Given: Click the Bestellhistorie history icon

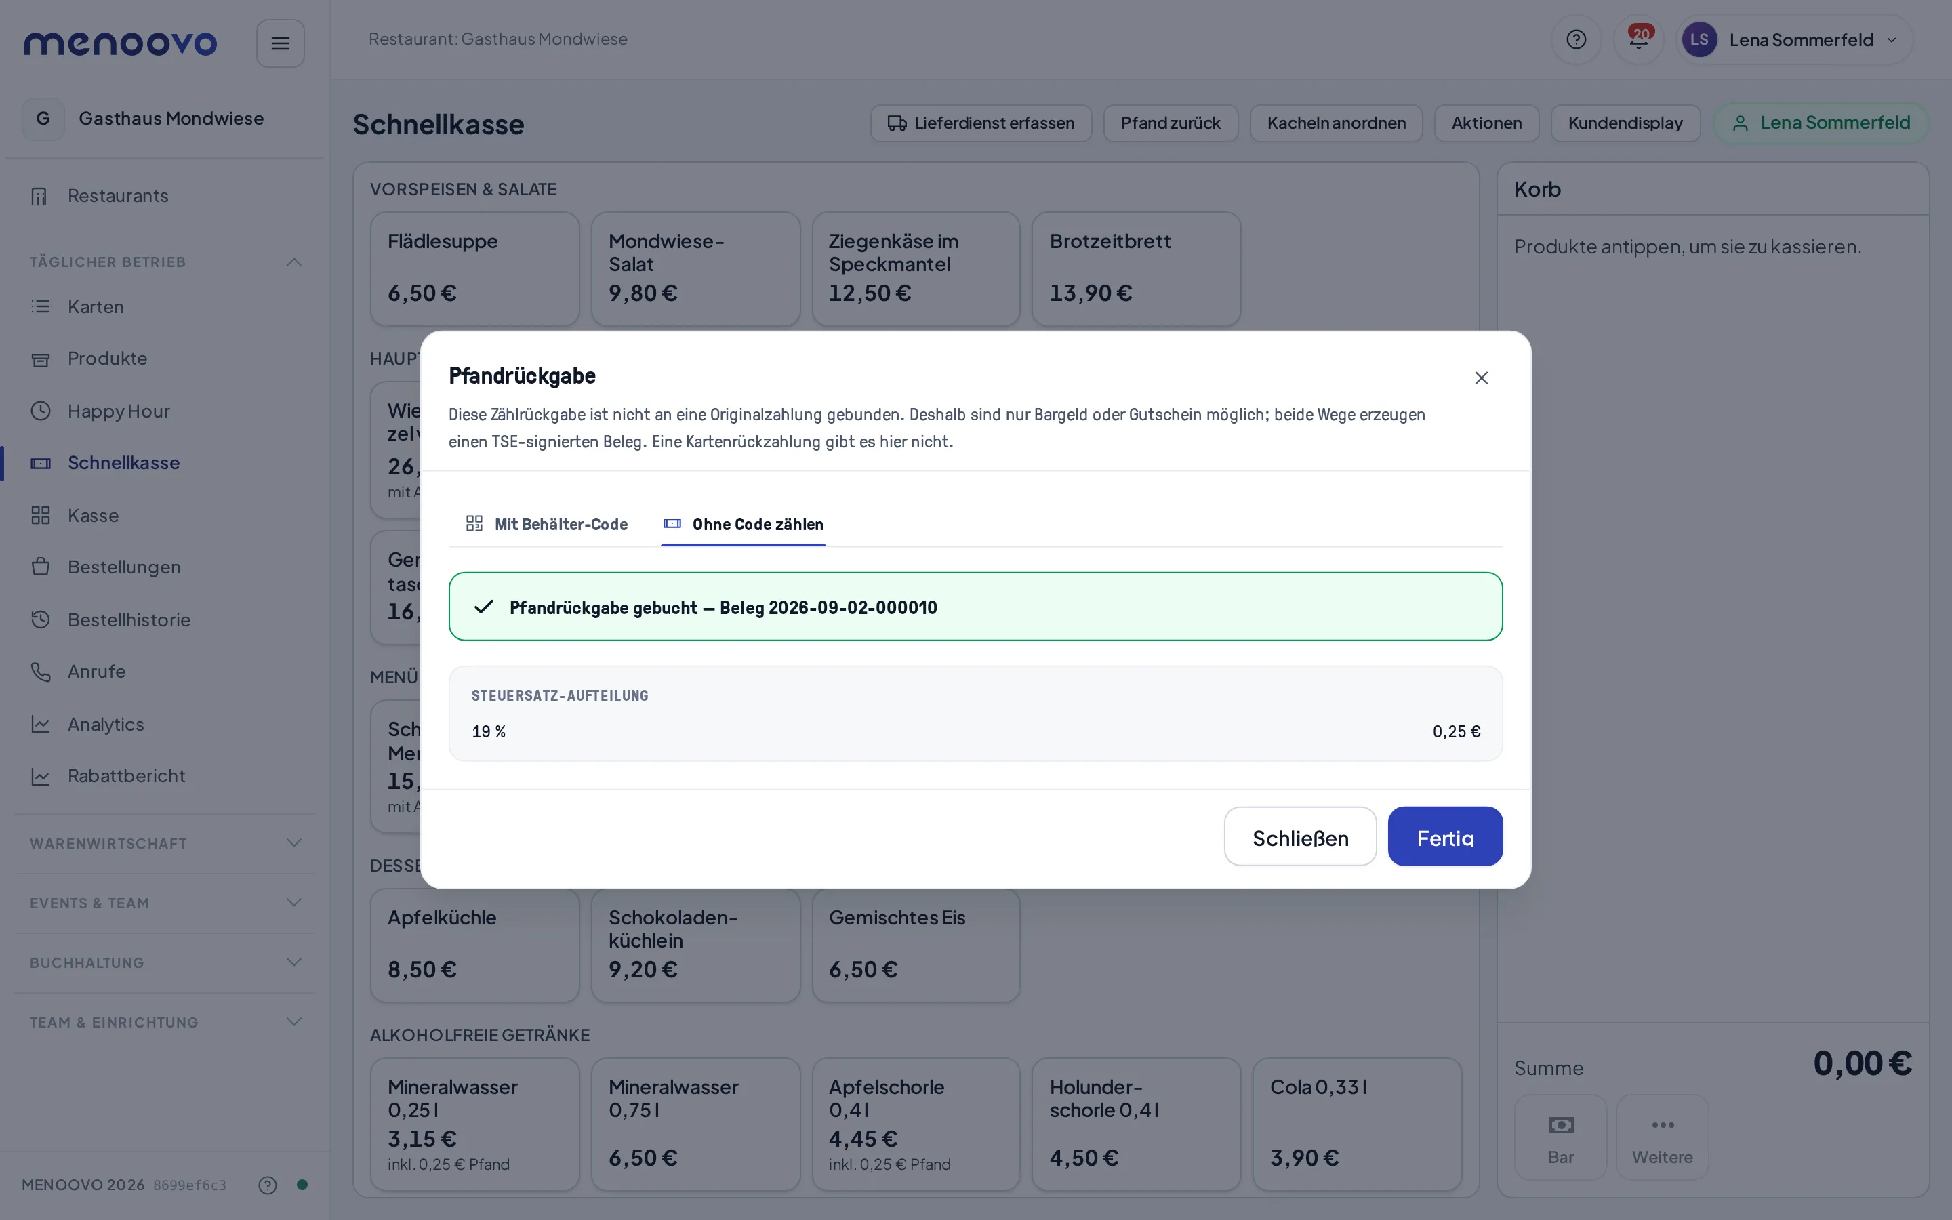Looking at the screenshot, I should coord(41,619).
